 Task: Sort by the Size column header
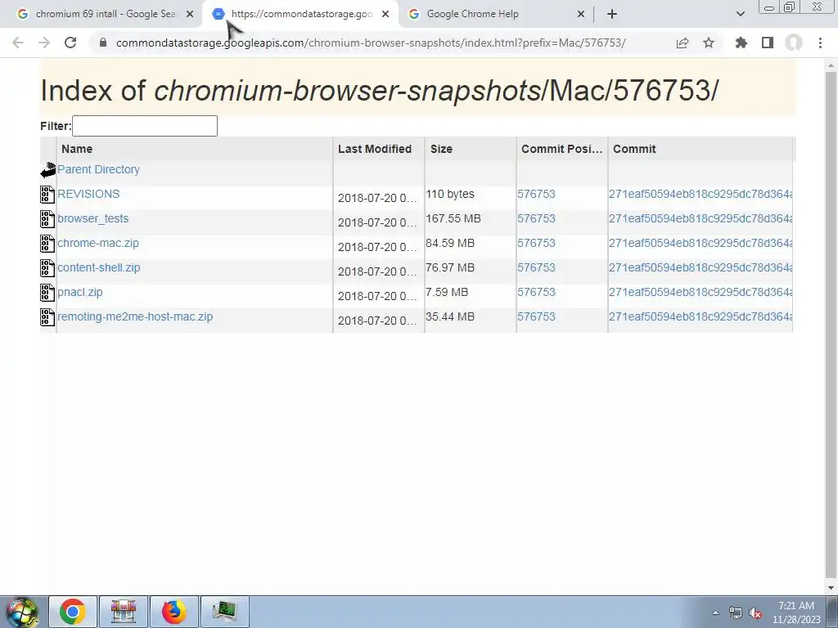coord(471,149)
